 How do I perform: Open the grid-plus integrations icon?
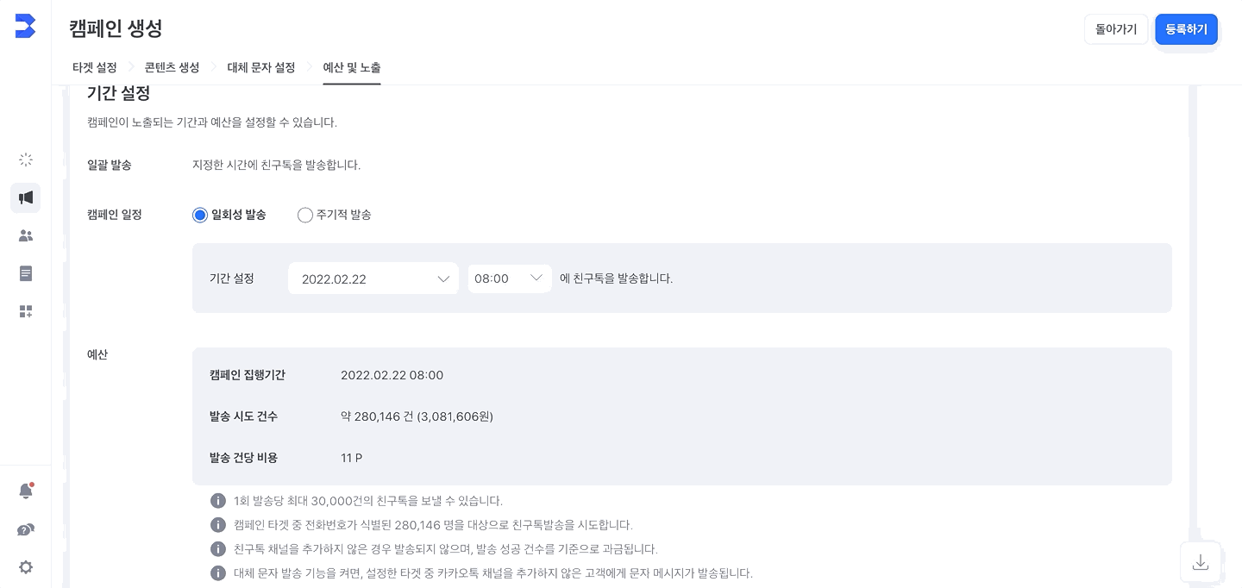point(26,311)
